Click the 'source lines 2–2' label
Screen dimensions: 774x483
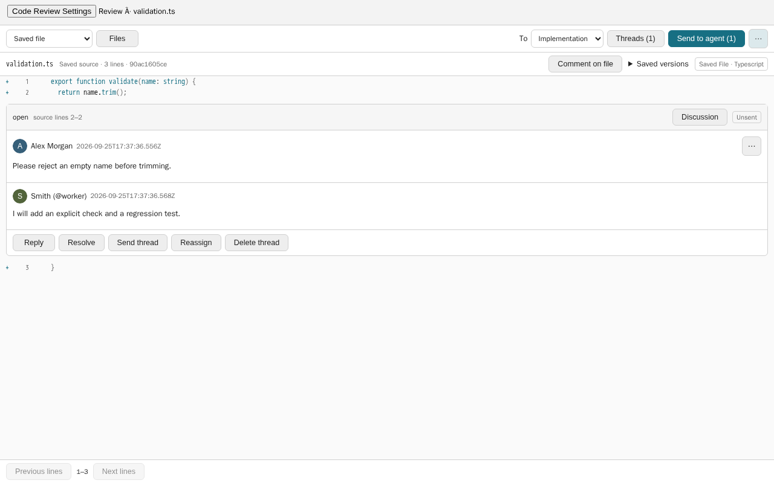point(57,117)
